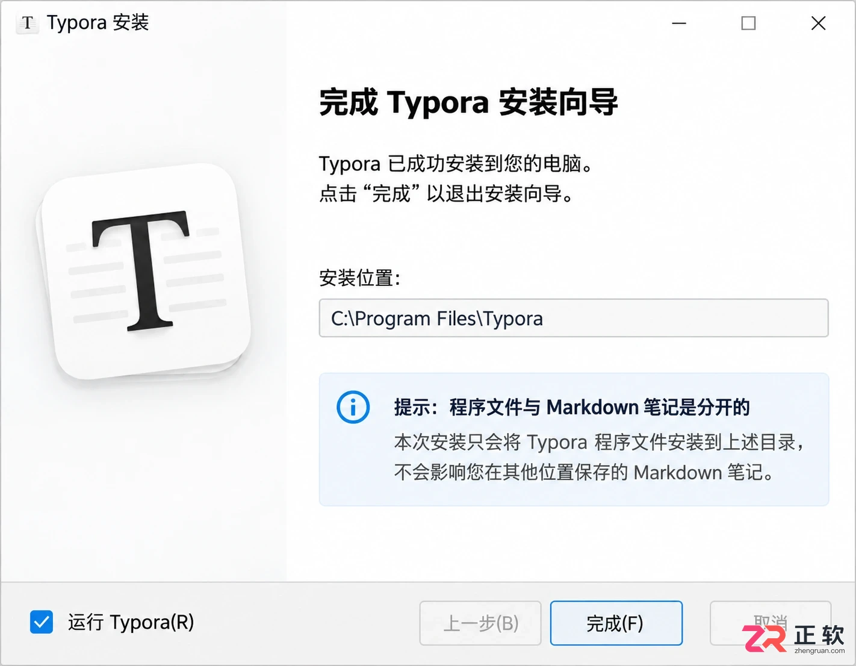Click the tip title 提示：程序文件与 Markdown 笔记是分开的
The height and width of the screenshot is (666, 856).
tap(572, 408)
